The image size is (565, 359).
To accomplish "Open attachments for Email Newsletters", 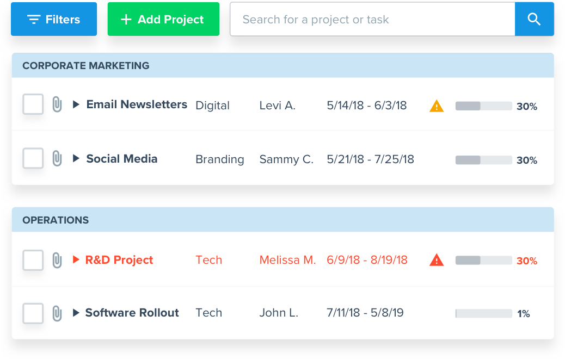I will pyautogui.click(x=56, y=104).
